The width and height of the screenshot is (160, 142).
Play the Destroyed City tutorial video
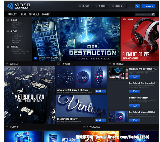[x=35, y=58]
